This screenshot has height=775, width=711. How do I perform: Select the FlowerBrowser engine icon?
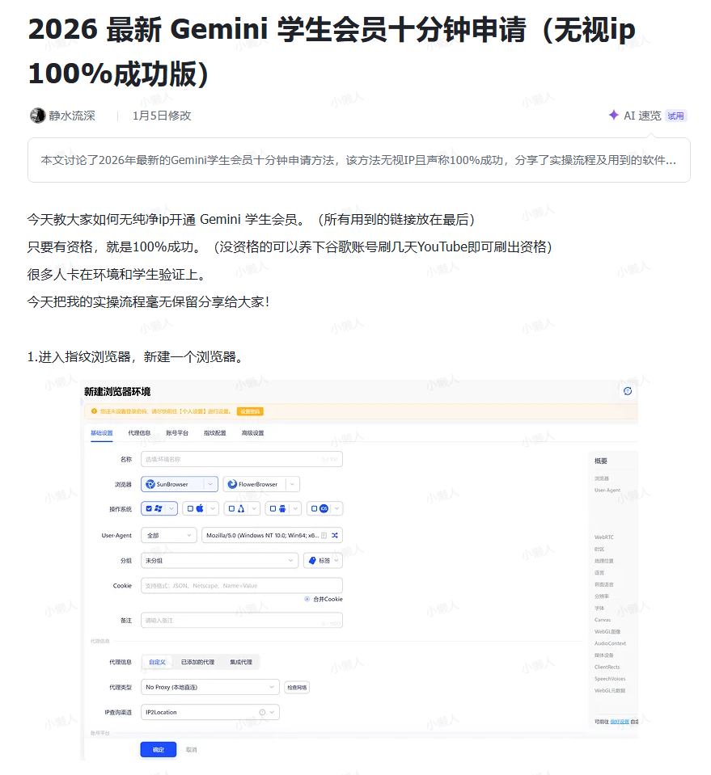(231, 484)
